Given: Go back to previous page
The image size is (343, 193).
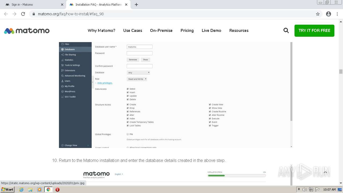Looking at the screenshot, I should pyautogui.click(x=6, y=14).
